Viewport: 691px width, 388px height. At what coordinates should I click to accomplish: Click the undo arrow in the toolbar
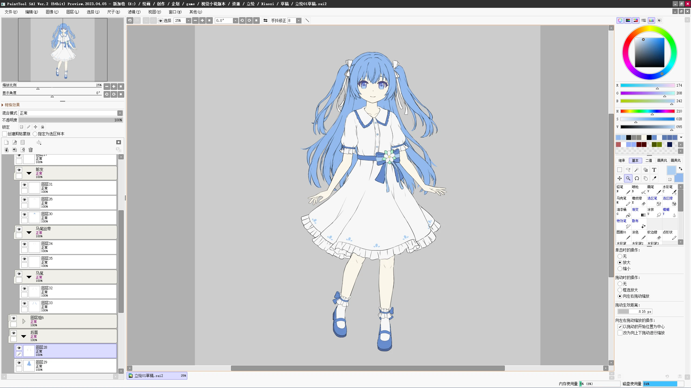[130, 20]
